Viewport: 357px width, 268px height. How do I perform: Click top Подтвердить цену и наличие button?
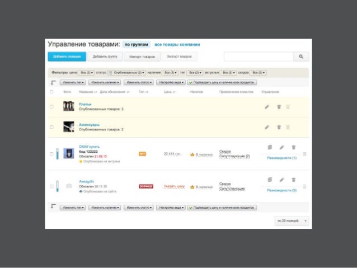pos(222,82)
